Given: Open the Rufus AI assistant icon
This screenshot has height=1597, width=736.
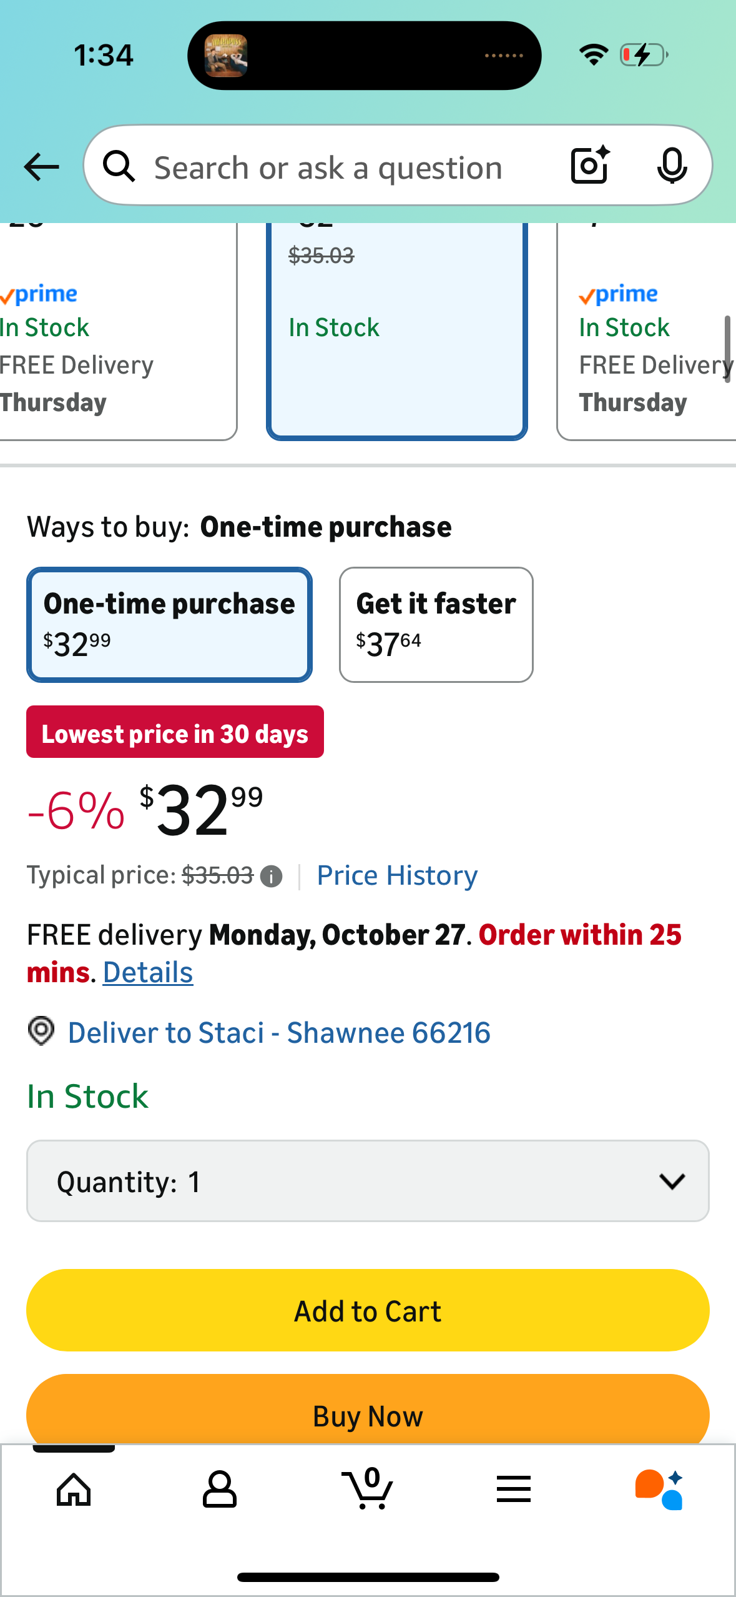Looking at the screenshot, I should 659,1490.
